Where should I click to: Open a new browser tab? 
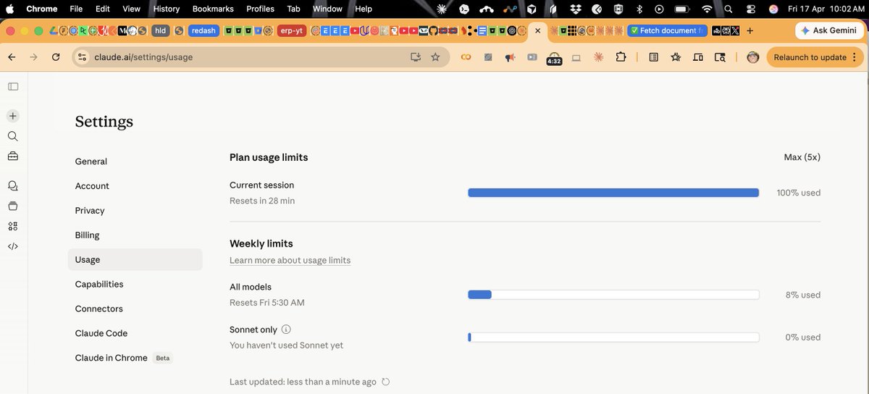(x=750, y=30)
